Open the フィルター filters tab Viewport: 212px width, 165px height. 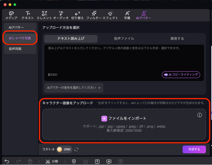[94, 16]
